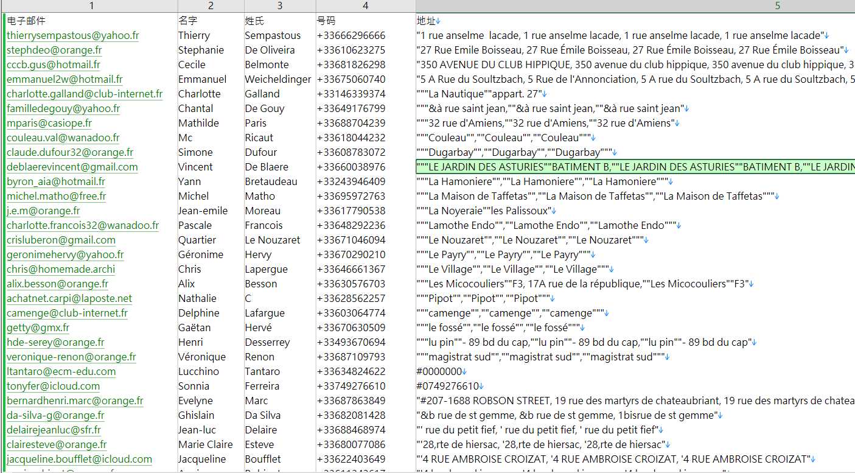The width and height of the screenshot is (855, 473).
Task: Click the michel.matho@free.fr email
Action: [57, 196]
